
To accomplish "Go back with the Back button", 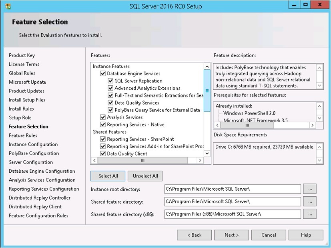I will click(194, 235).
